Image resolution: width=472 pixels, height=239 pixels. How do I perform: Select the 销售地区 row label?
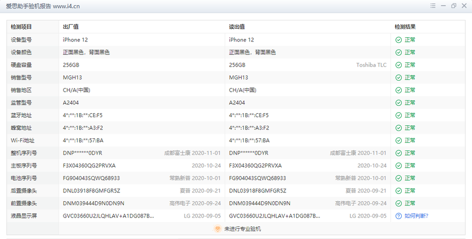(21, 90)
